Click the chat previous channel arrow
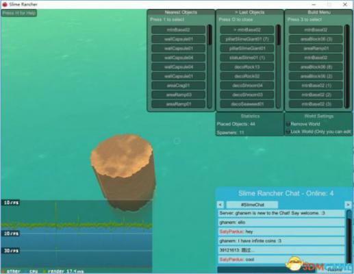 (x=220, y=205)
